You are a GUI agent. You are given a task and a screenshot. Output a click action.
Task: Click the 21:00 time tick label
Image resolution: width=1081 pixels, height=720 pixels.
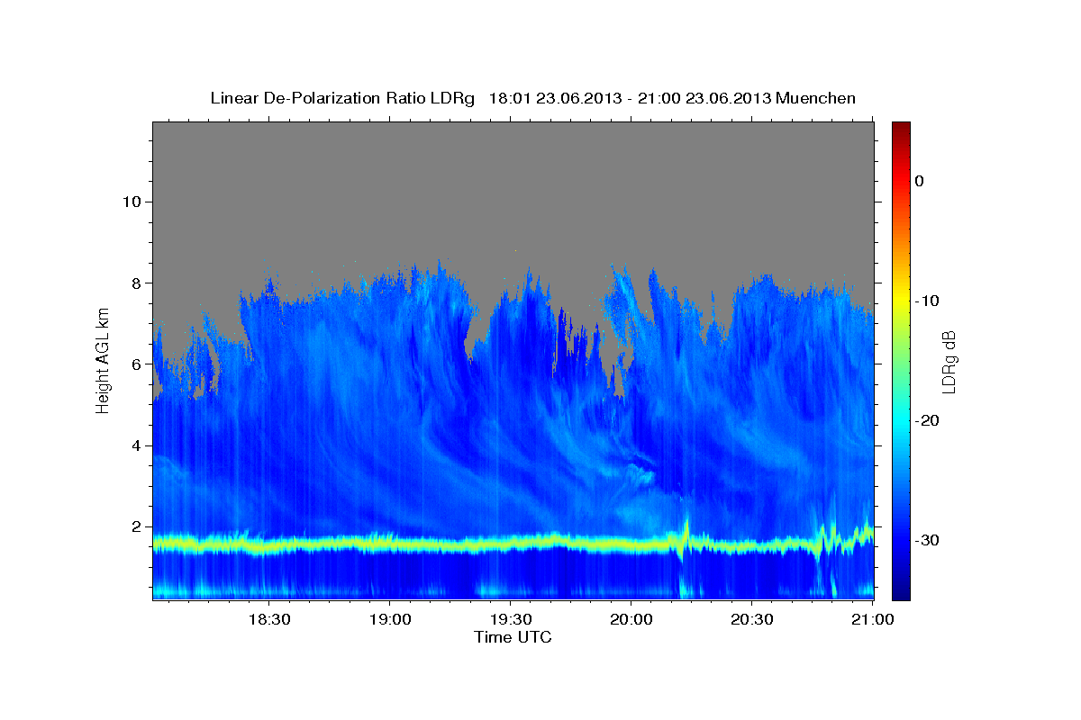tap(872, 620)
